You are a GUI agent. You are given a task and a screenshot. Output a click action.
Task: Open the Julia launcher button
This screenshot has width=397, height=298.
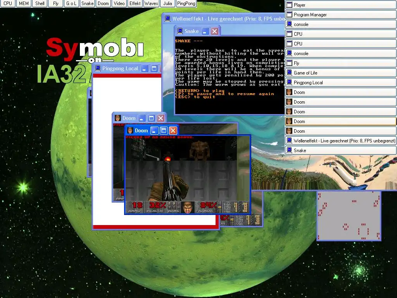coord(167,3)
